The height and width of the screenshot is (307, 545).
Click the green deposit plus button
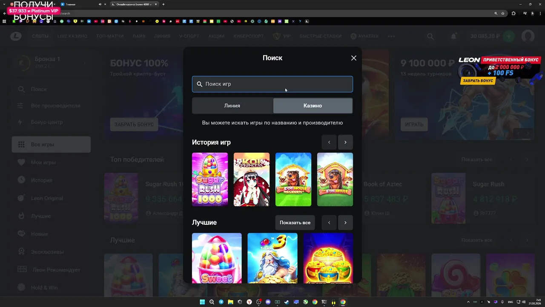[x=508, y=36]
